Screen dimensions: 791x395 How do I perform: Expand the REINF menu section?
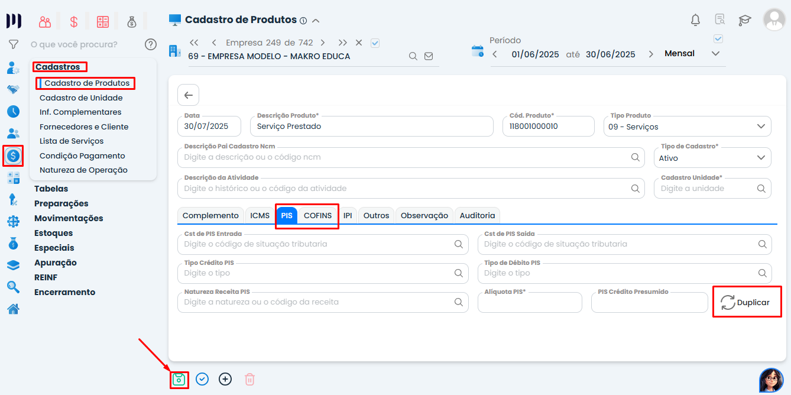click(46, 277)
